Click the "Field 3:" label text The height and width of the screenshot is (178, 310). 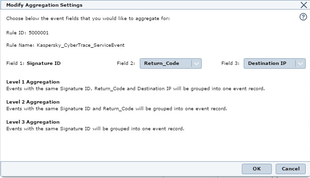(x=230, y=63)
